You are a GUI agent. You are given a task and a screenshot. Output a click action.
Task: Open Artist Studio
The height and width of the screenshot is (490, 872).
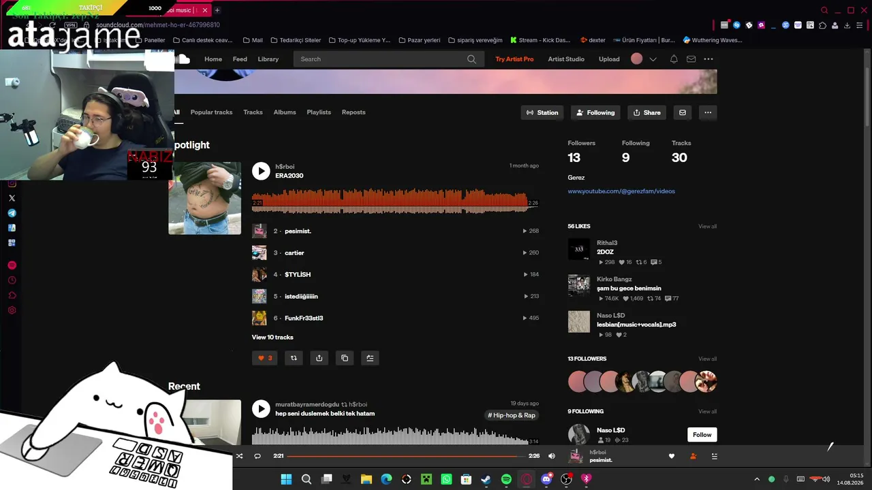(566, 59)
